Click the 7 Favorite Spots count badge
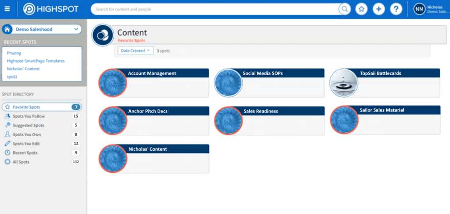The width and height of the screenshot is (450, 214). coord(76,107)
